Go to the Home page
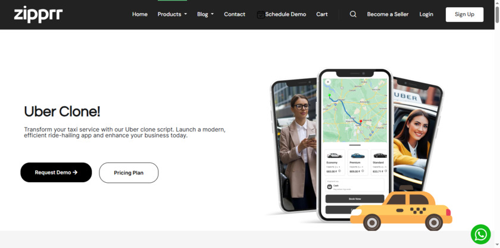 coord(140,14)
